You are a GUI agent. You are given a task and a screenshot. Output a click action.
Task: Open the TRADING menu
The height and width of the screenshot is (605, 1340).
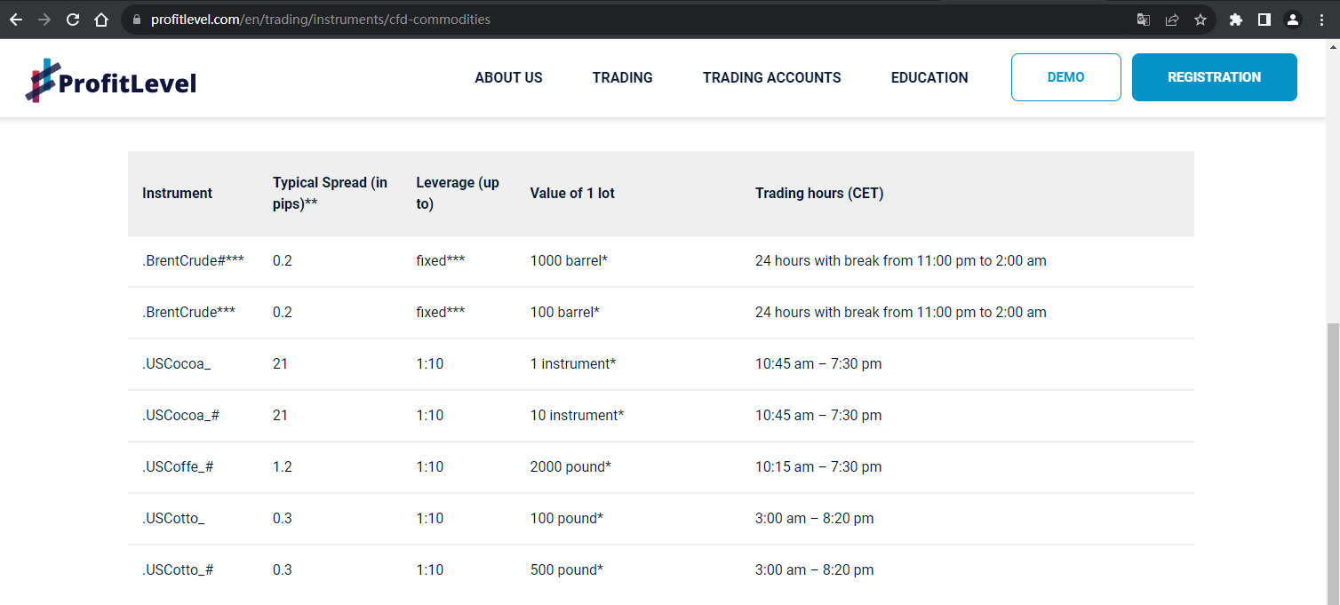click(x=622, y=77)
